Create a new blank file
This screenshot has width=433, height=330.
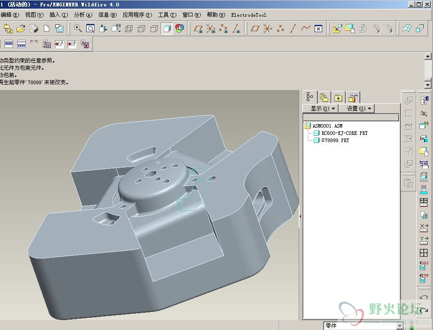coord(47,29)
